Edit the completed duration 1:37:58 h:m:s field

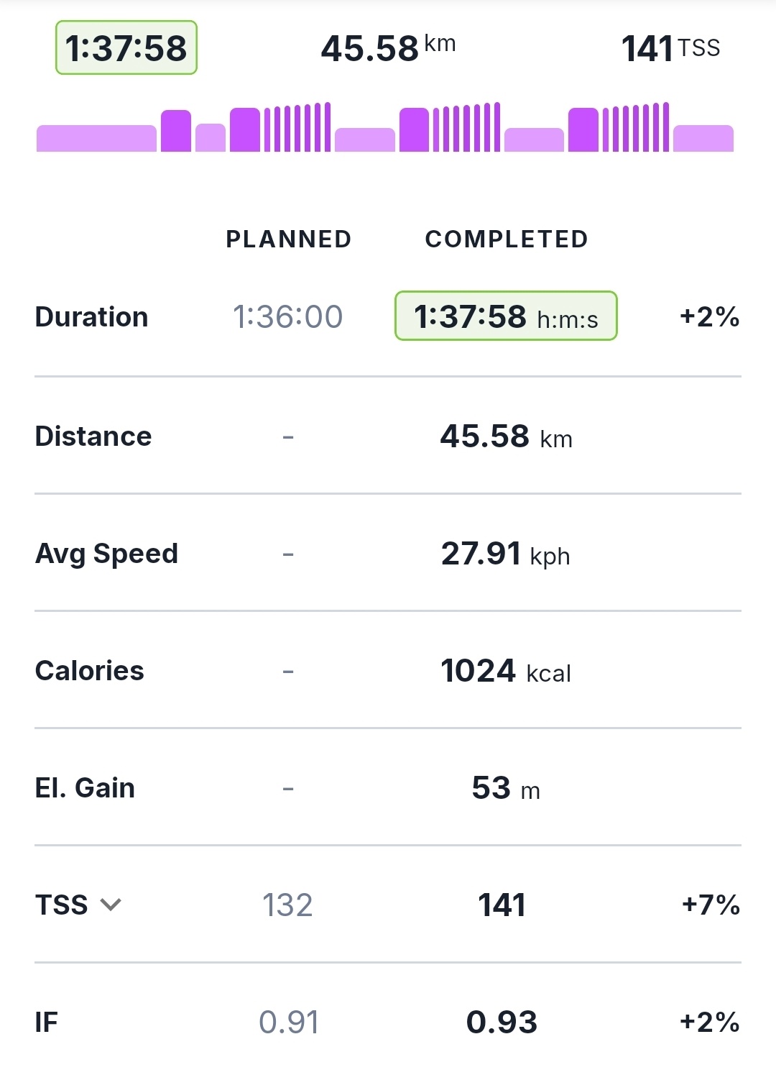pos(506,316)
